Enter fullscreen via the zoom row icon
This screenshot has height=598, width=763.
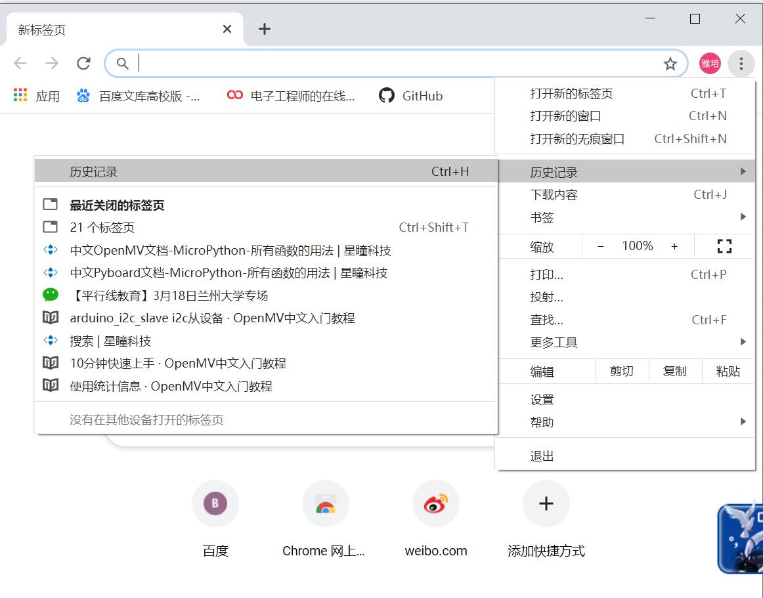click(x=724, y=246)
